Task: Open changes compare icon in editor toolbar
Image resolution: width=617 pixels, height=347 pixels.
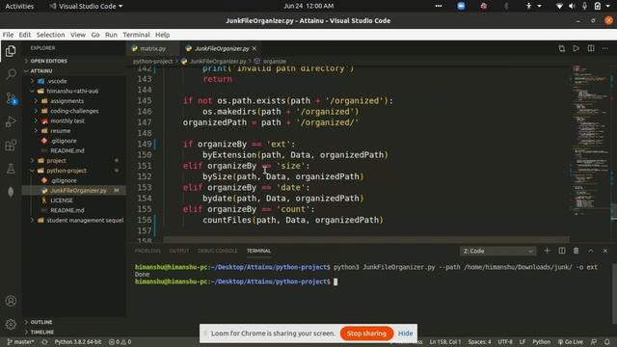Action: coord(561,48)
